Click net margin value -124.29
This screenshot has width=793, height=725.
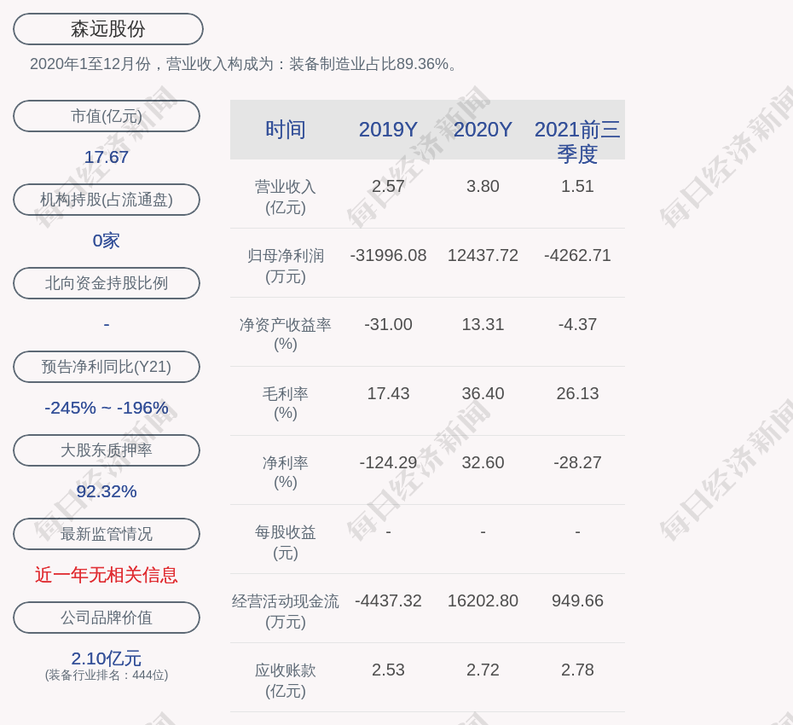[388, 462]
